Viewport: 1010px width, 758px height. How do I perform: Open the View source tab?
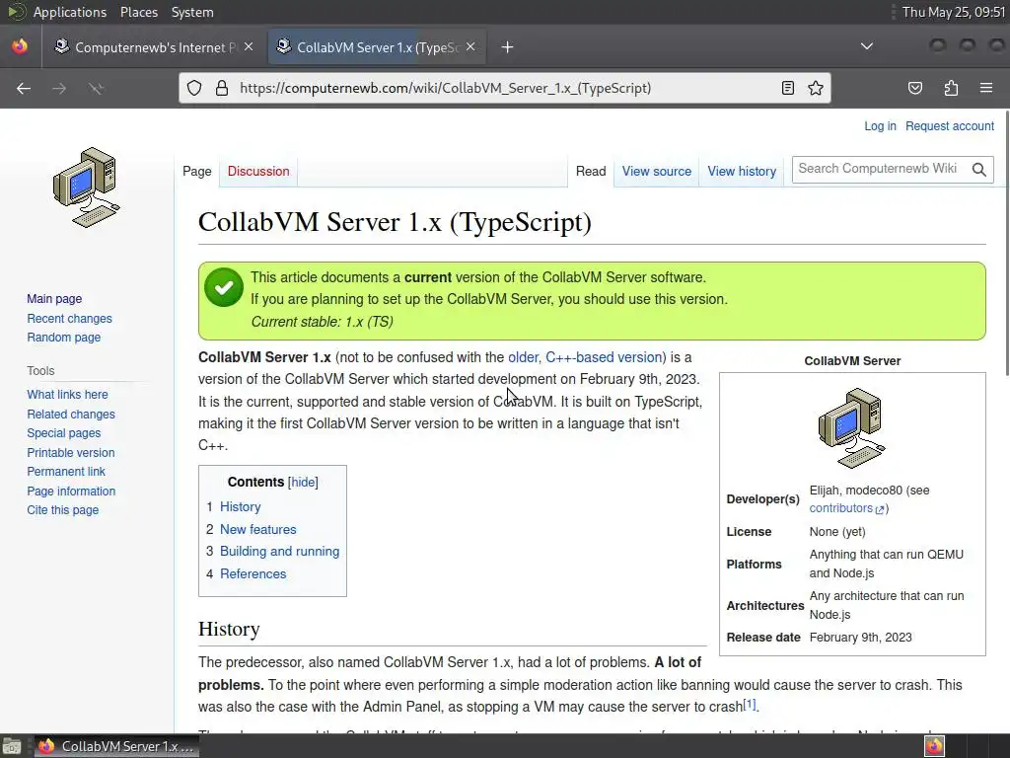[656, 172]
